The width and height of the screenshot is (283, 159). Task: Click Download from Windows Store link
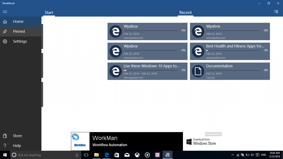point(201,142)
